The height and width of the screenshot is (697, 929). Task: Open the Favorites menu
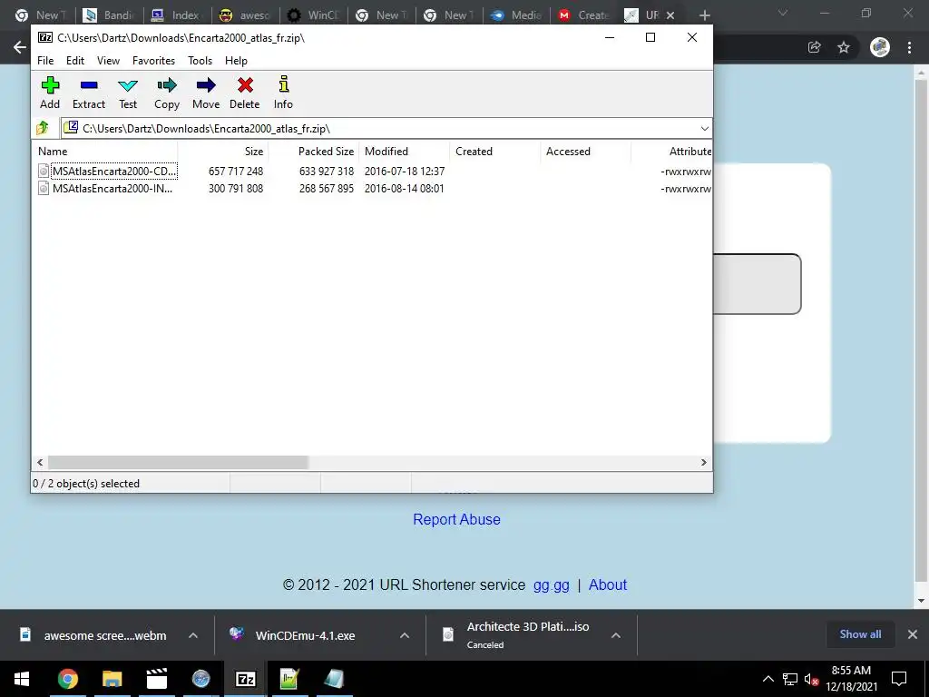[153, 61]
